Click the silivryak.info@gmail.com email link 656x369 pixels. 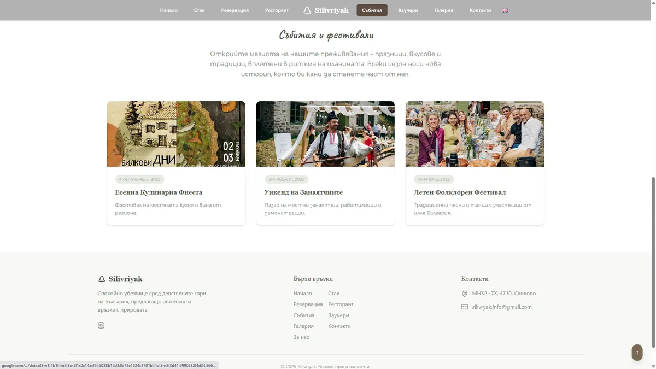click(502, 307)
